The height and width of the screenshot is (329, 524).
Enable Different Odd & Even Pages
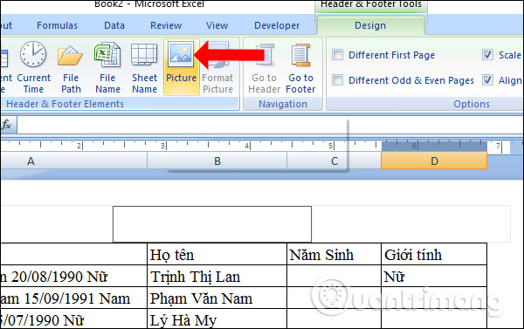(337, 79)
